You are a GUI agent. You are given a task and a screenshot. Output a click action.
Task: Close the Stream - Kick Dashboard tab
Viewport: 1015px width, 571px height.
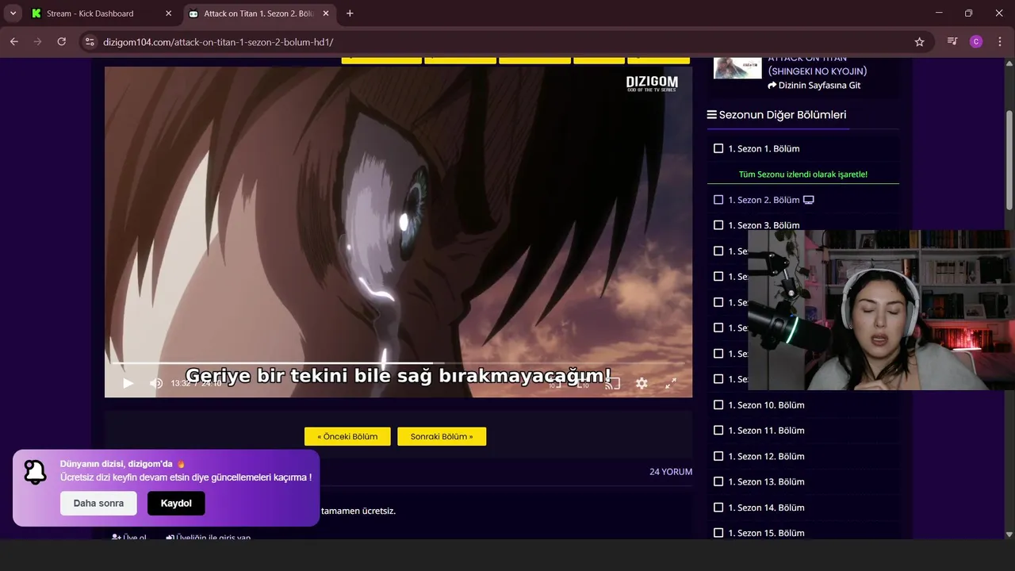tap(168, 13)
